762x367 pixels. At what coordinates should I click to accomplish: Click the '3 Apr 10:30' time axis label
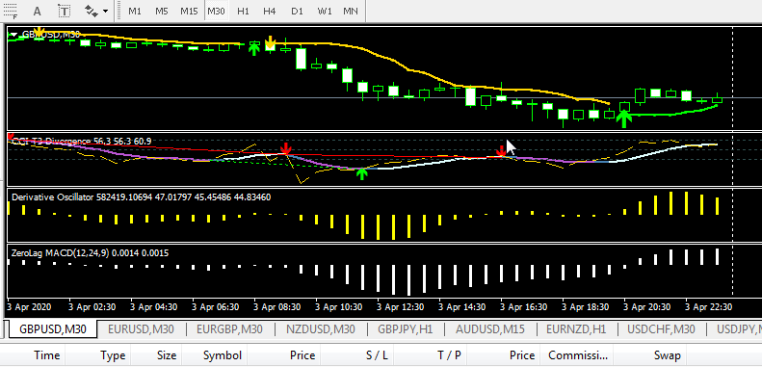339,307
